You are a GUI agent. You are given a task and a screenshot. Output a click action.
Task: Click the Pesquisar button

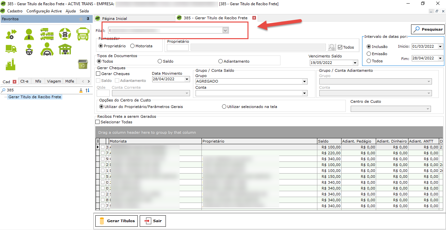tap(428, 29)
